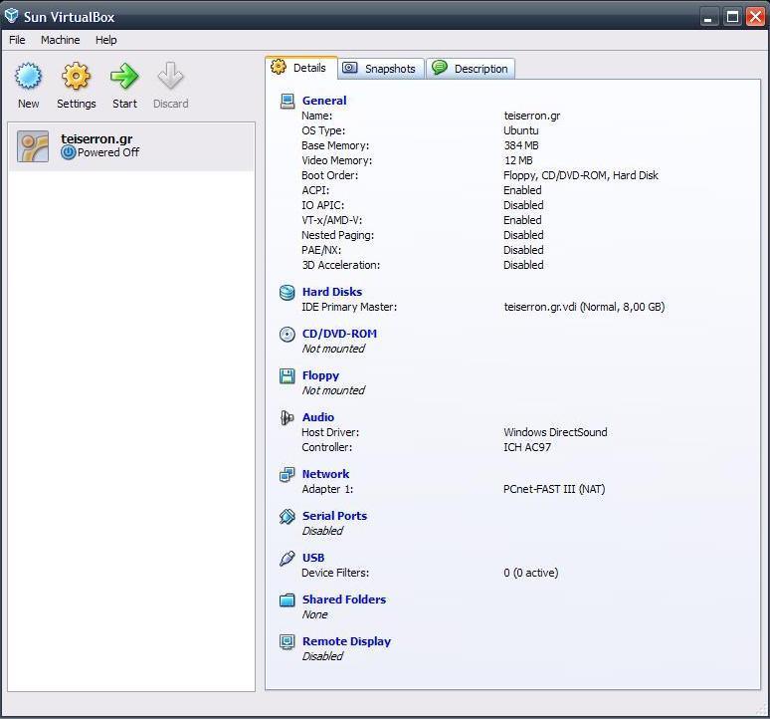
Task: Click the Powered Off state icon
Action: click(69, 152)
